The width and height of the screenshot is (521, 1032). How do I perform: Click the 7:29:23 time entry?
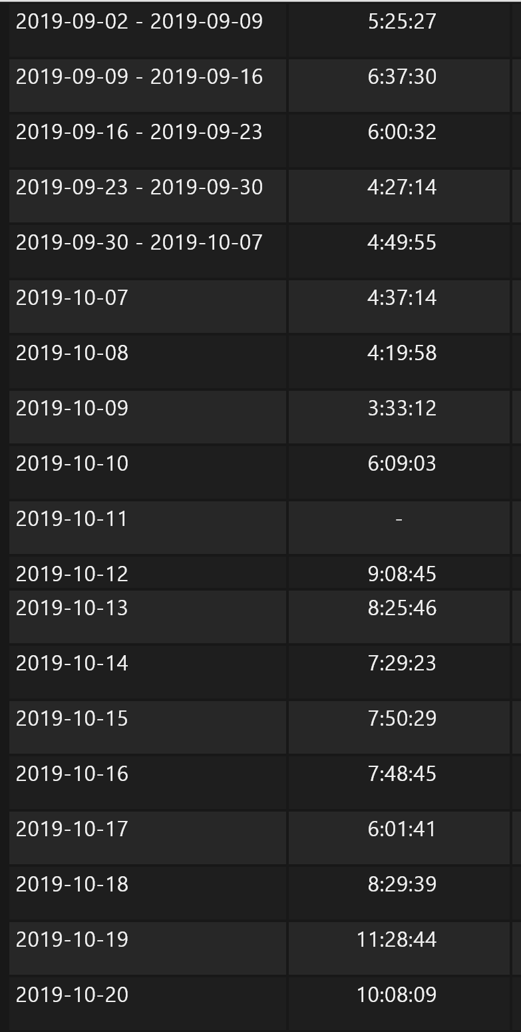click(x=401, y=663)
